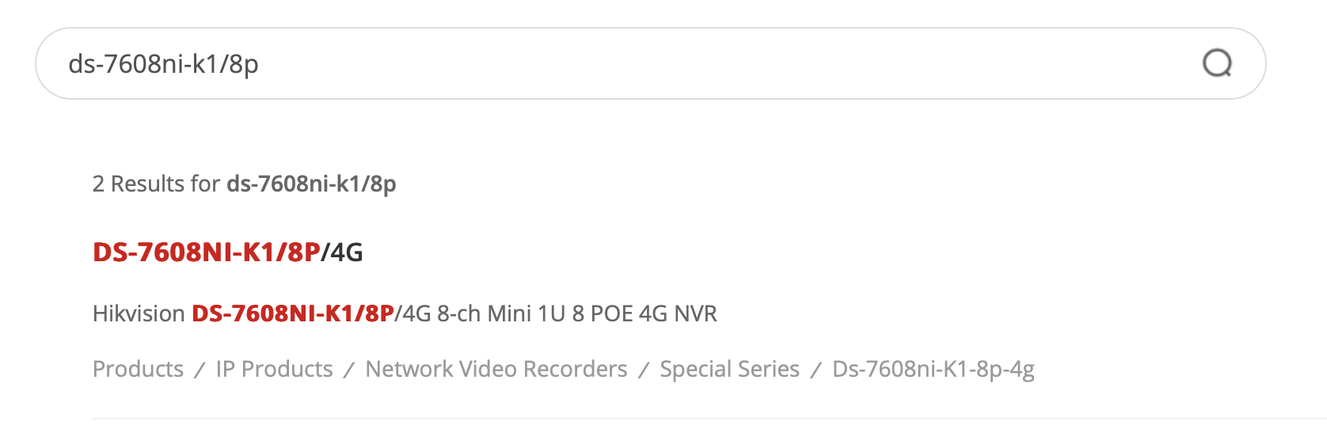Click the word "Hikvision" in the description
1327x429 pixels.
[139, 313]
